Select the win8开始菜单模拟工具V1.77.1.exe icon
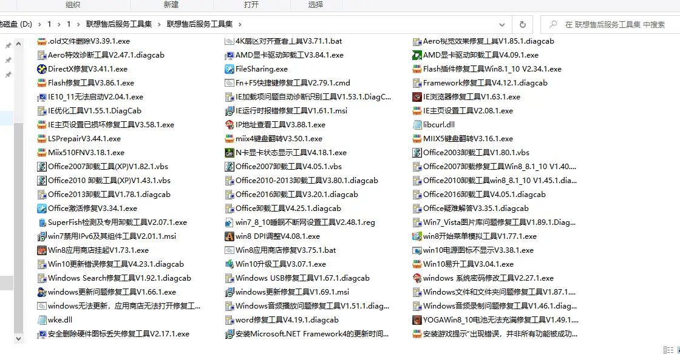The height and width of the screenshot is (354, 680). click(417, 236)
